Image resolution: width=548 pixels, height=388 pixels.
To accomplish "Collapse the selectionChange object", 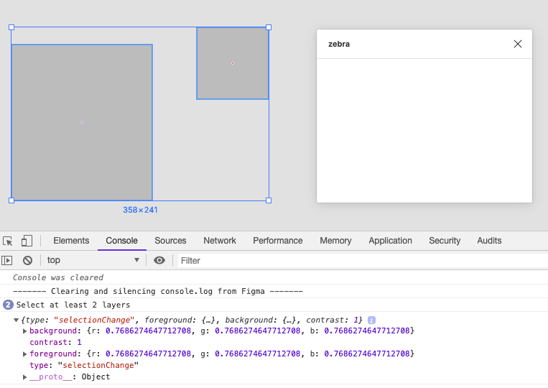I will click(x=16, y=320).
